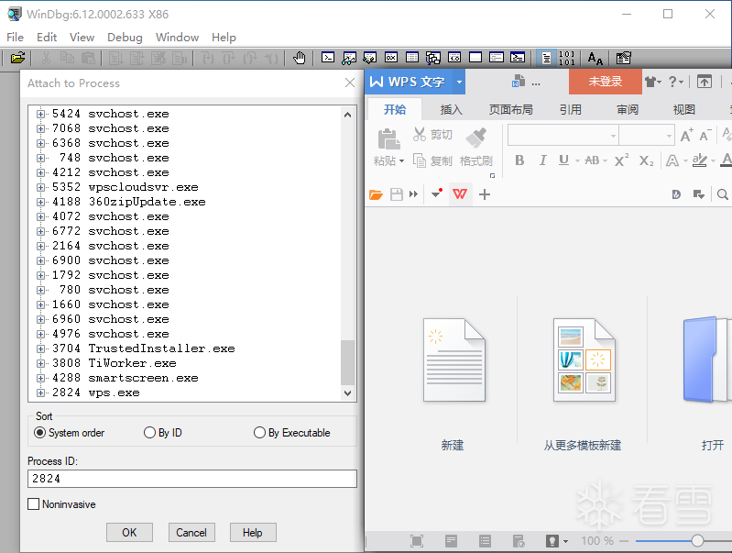Toggle Bold formatting in WPS

coord(519,160)
